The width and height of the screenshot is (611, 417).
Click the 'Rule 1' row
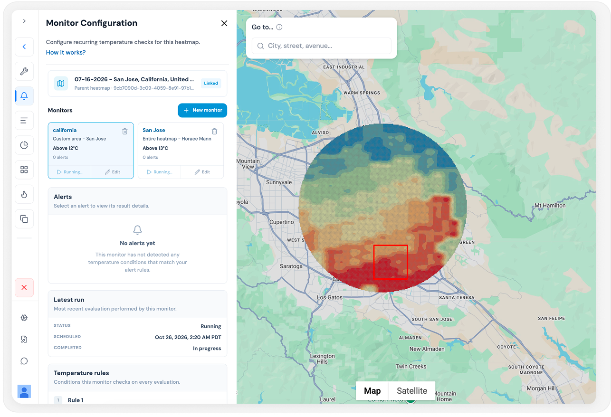click(137, 400)
